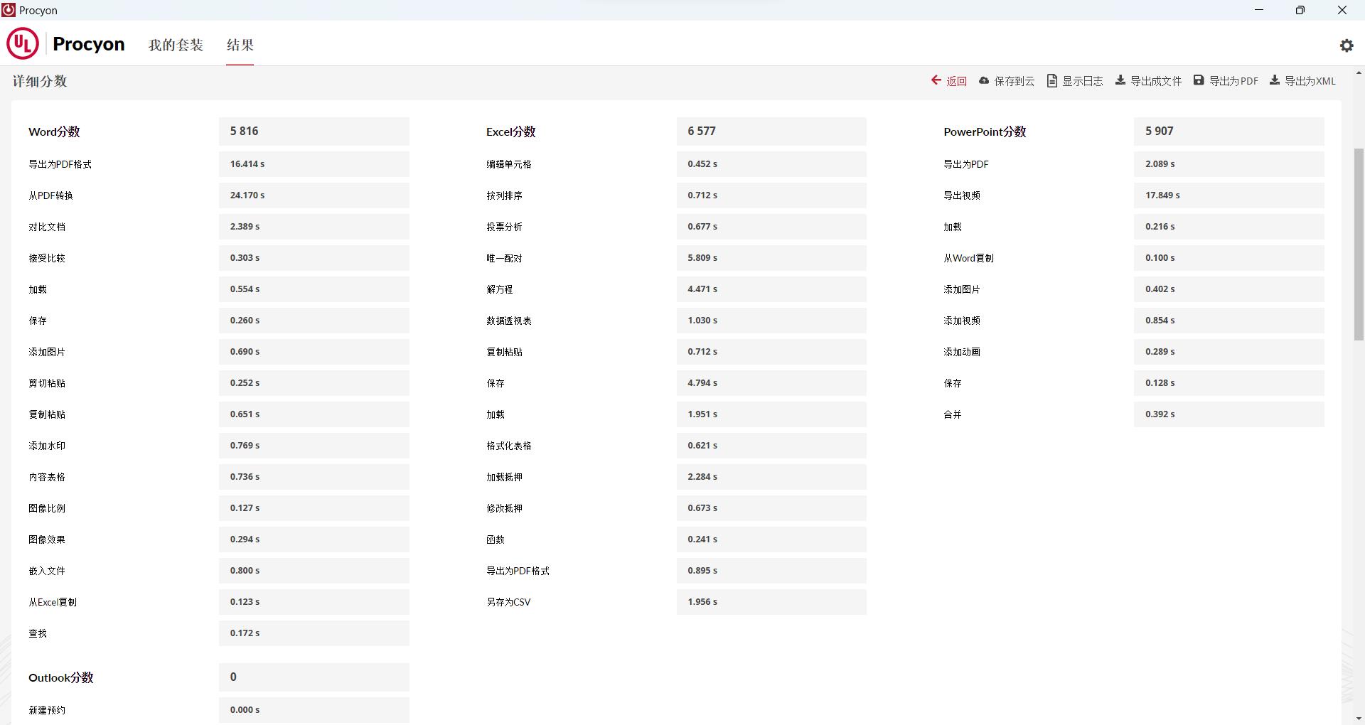Click the scroll up arrow
The image size is (1365, 725).
(x=1359, y=72)
